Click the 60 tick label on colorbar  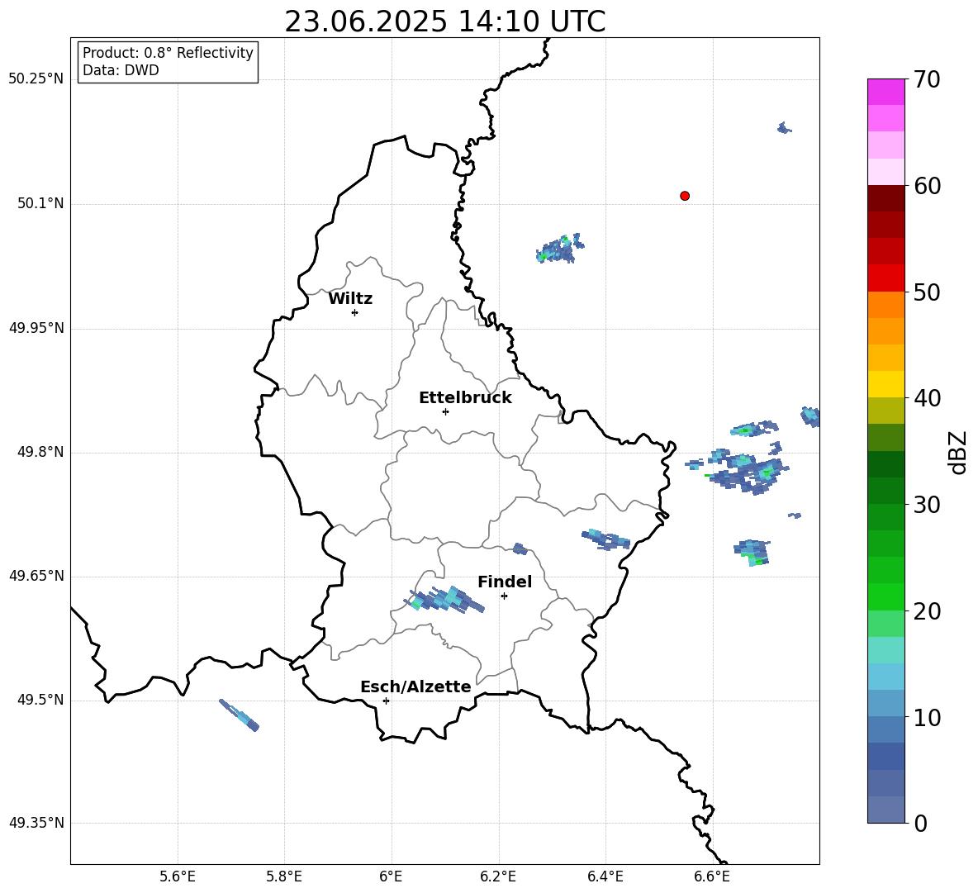pyautogui.click(x=927, y=186)
